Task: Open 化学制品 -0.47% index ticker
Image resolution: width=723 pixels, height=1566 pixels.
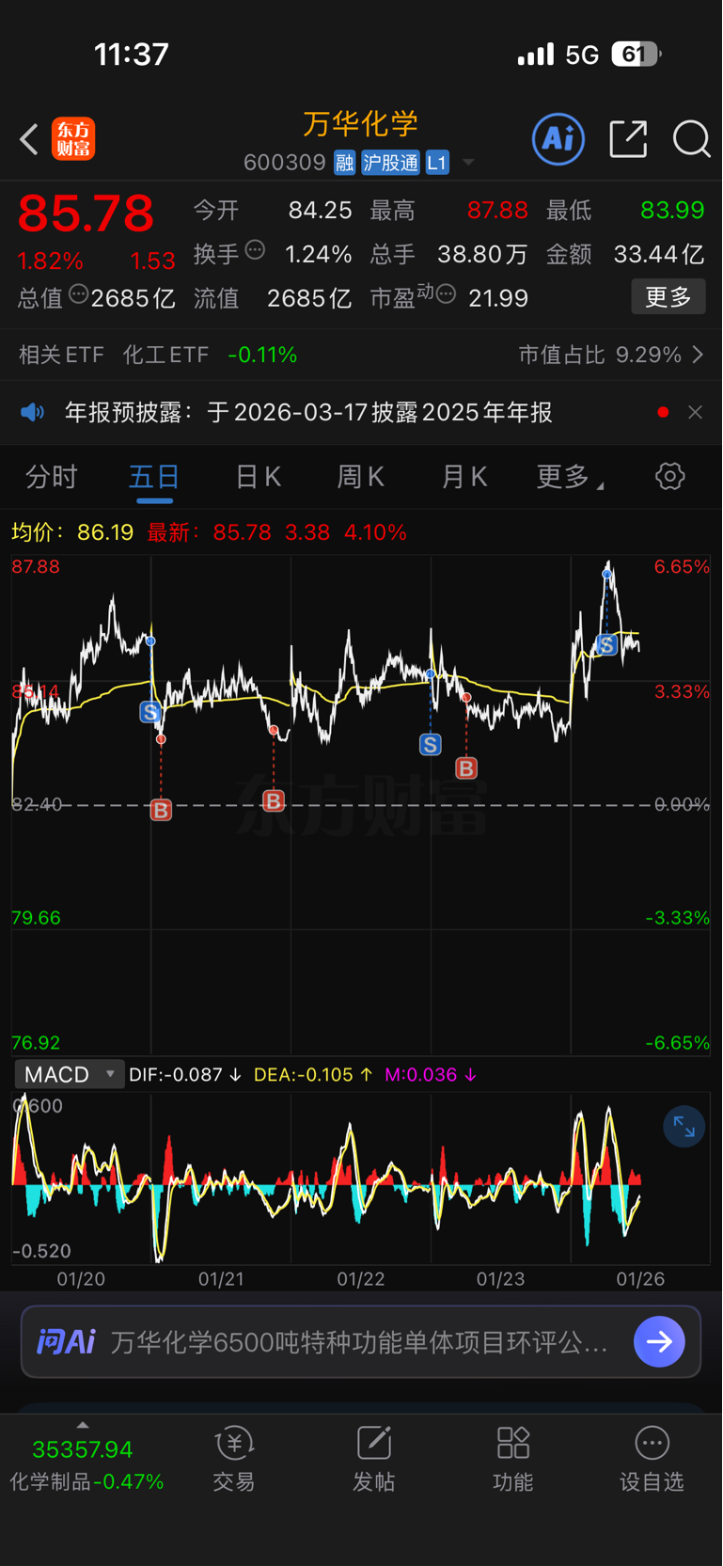Action: click(86, 1481)
